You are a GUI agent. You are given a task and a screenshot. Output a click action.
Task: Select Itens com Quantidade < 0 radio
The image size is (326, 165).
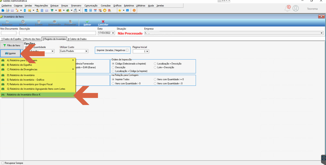155,84
